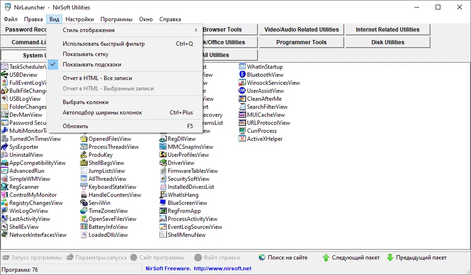Open the Программы menu

coord(116,19)
